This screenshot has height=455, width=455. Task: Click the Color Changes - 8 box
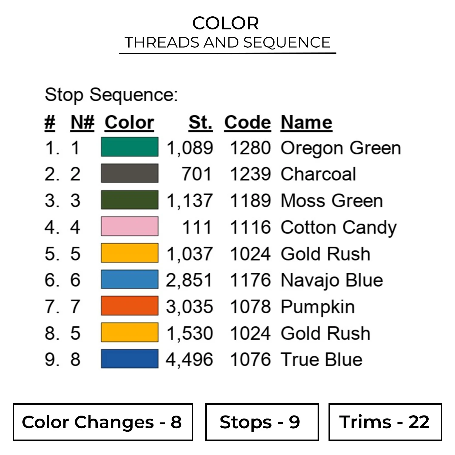[103, 422]
